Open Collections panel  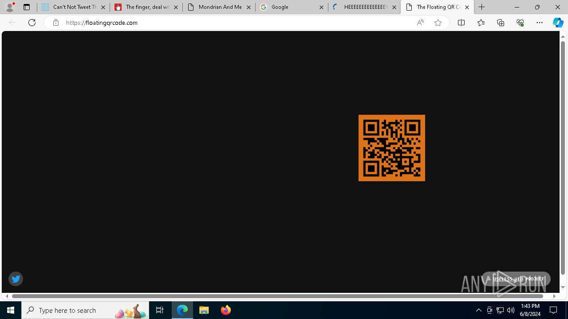coord(501,23)
